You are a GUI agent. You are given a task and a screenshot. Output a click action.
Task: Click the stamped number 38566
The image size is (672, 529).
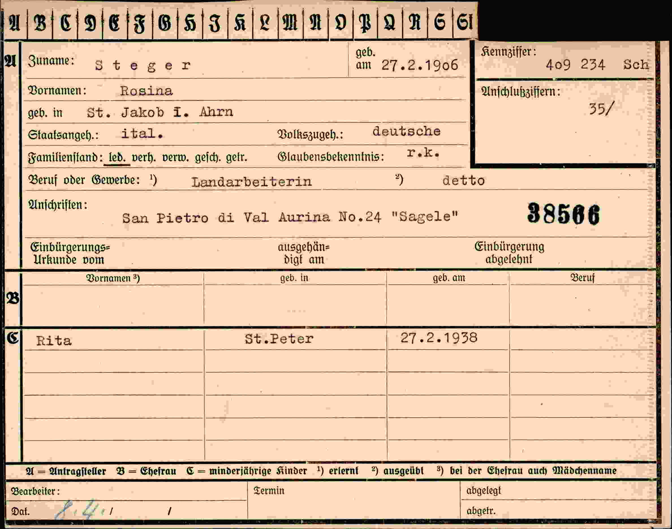tap(564, 214)
